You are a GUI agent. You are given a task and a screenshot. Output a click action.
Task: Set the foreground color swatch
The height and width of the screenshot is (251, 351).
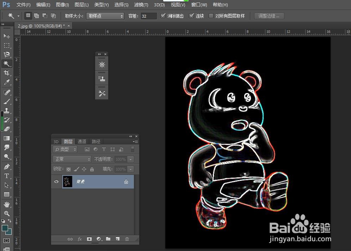[x=5, y=228]
